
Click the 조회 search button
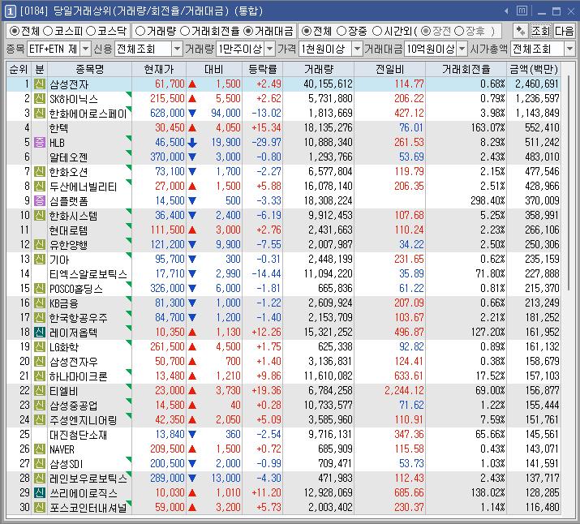coord(541,31)
